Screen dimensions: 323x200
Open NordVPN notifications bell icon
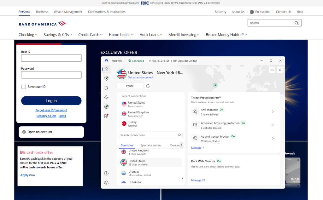coord(280,70)
